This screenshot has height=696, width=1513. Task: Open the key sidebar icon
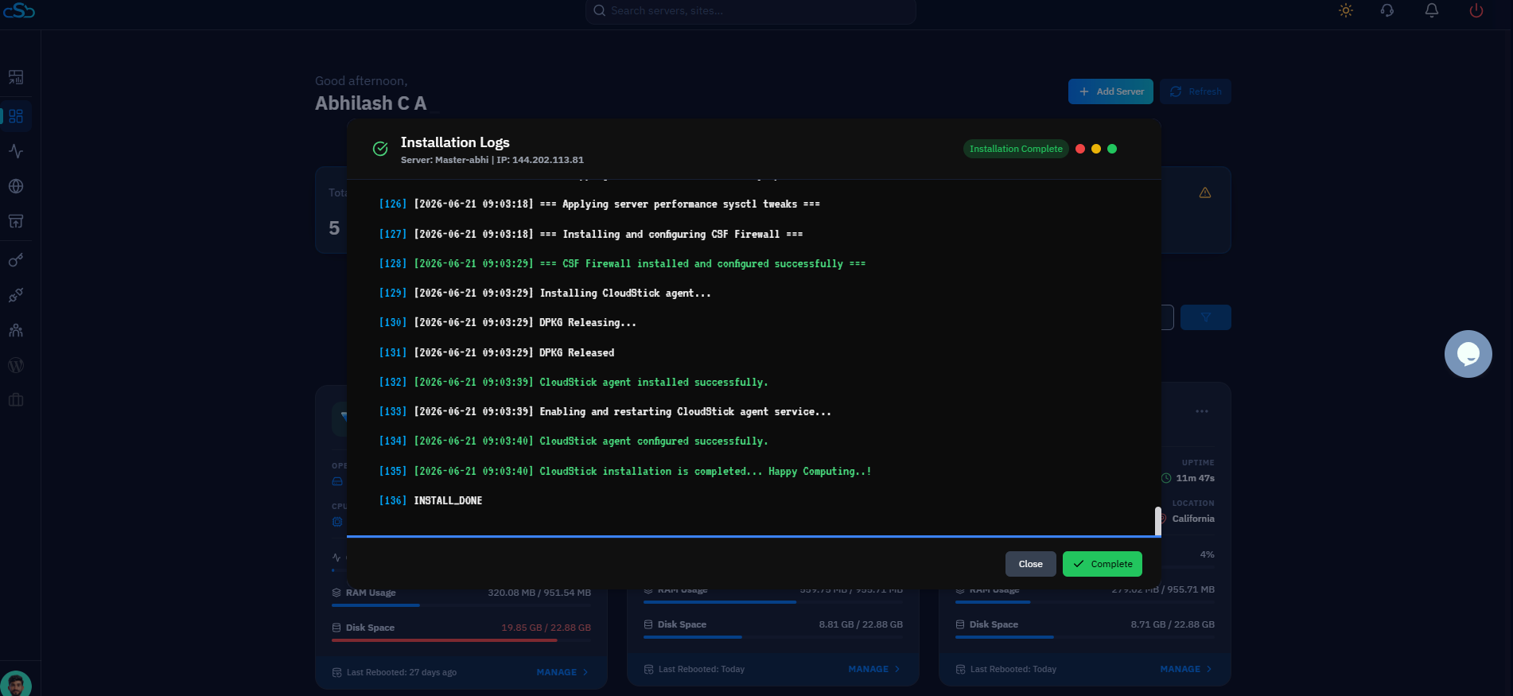point(16,260)
